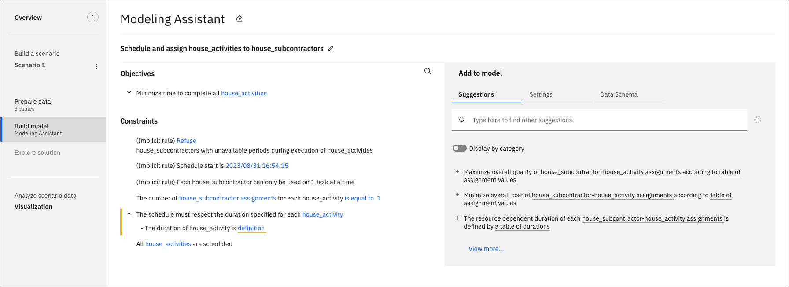Click the notes icon beside suggestions search
The width and height of the screenshot is (789, 287).
tap(758, 119)
